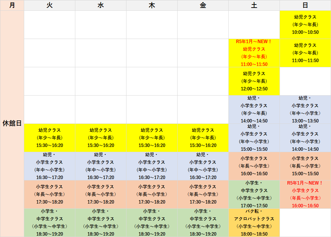
Task: Click Wednesday 15:30～16:20 幼児クラス cell
Action: click(101, 138)
